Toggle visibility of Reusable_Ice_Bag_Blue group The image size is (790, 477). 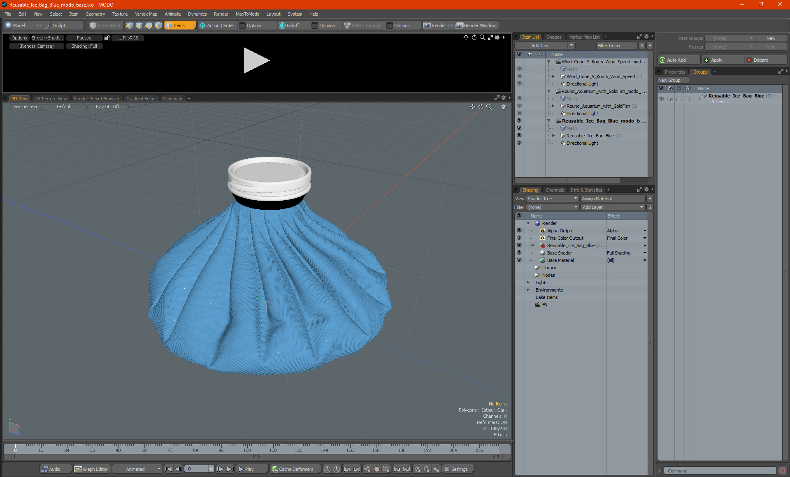click(661, 99)
